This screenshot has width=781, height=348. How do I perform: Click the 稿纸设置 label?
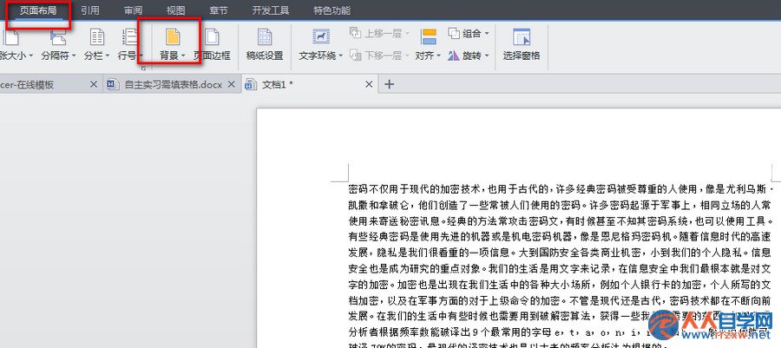tap(265, 56)
